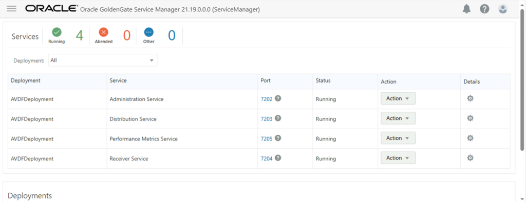Image resolution: width=526 pixels, height=202 pixels.
Task: Click help icon beside port 7202
Action: pos(278,98)
